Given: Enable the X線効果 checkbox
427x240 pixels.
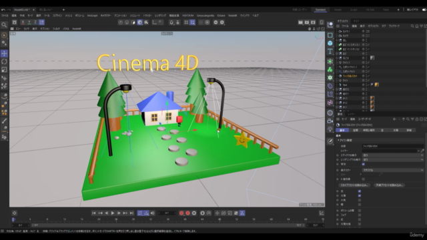Looking at the screenshot, I should pyautogui.click(x=363, y=179).
